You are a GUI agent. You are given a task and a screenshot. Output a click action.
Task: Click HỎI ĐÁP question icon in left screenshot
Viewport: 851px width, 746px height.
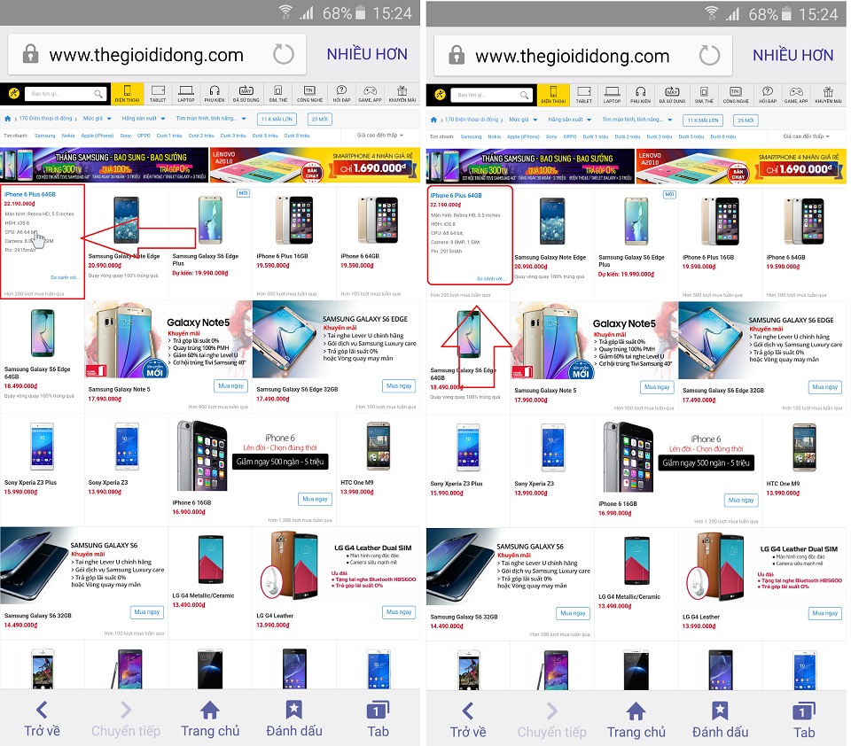point(341,93)
